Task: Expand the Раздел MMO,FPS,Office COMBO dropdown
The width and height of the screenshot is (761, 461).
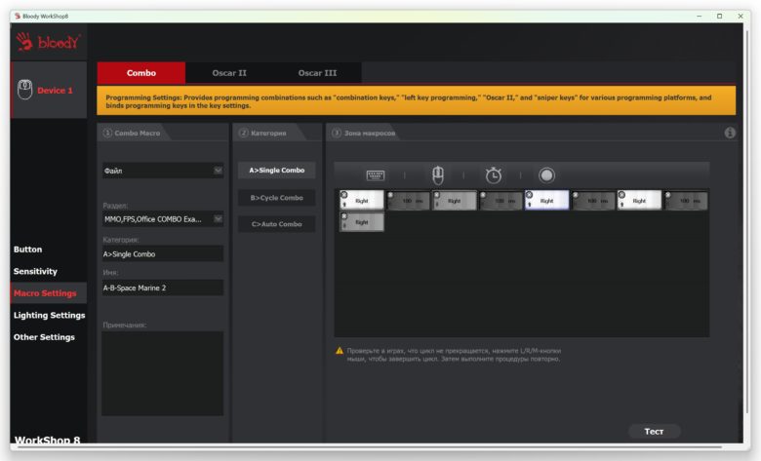Action: click(x=163, y=219)
